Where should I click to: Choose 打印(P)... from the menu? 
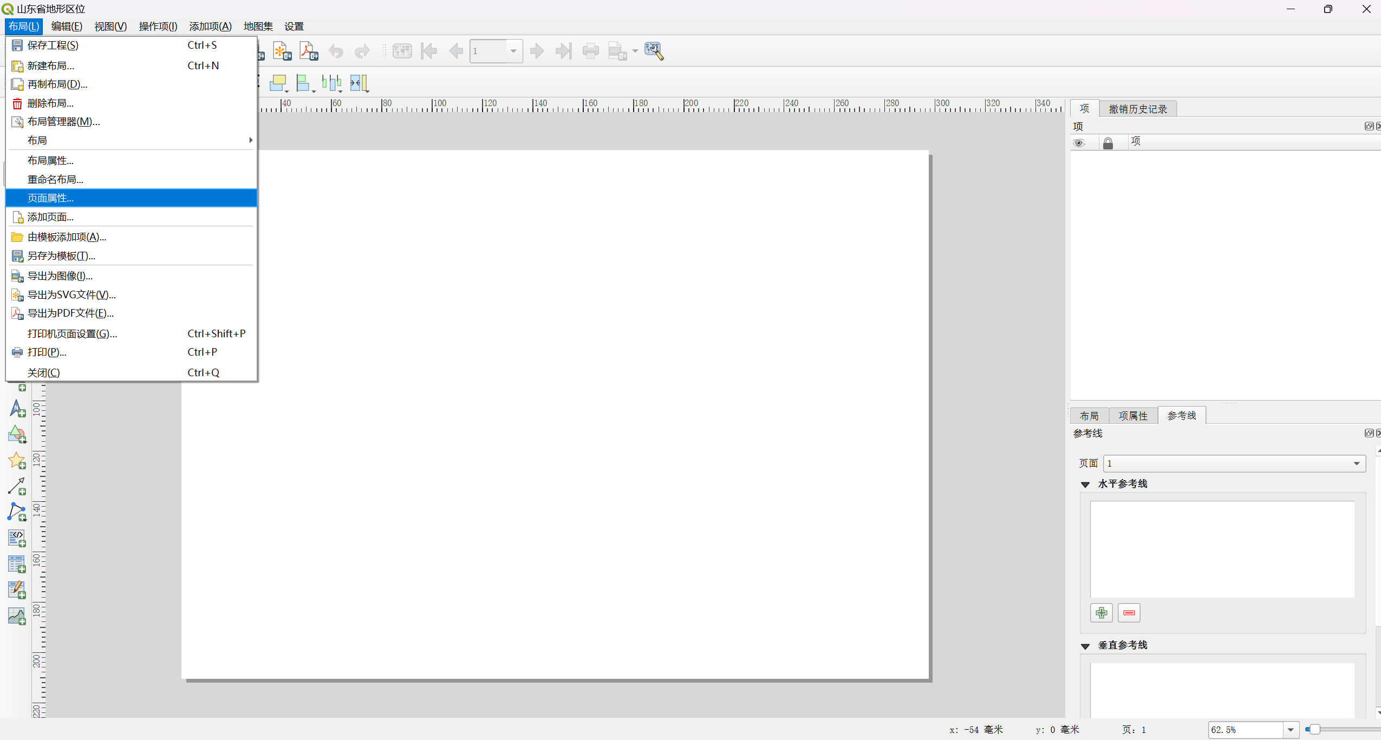tap(131, 352)
